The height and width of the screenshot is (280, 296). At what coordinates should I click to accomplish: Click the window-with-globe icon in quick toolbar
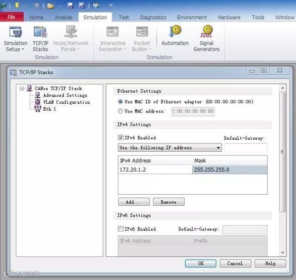click(96, 6)
